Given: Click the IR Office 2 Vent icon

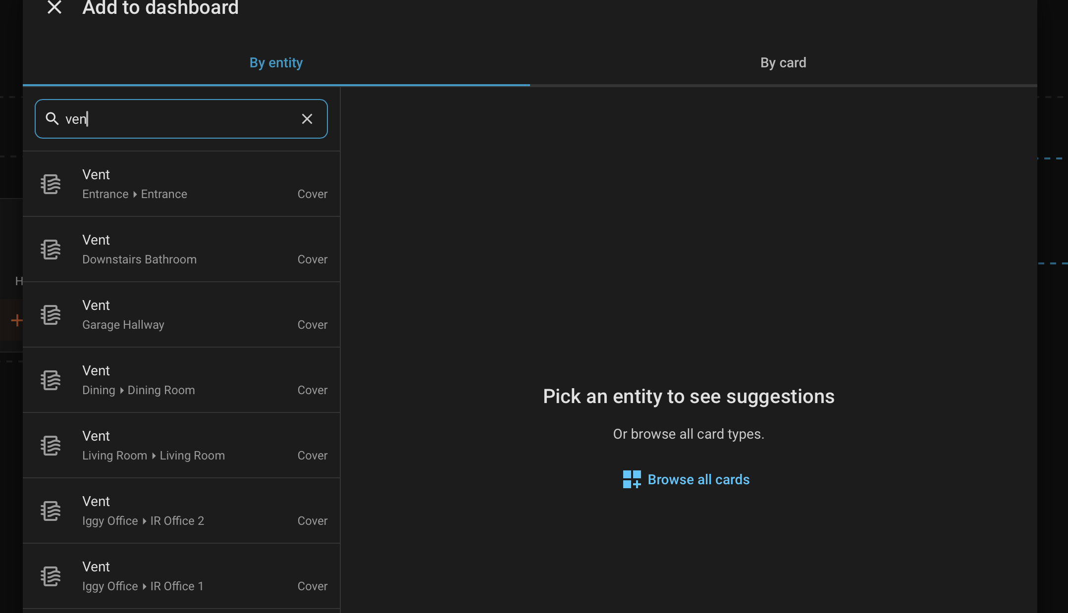Looking at the screenshot, I should [51, 511].
